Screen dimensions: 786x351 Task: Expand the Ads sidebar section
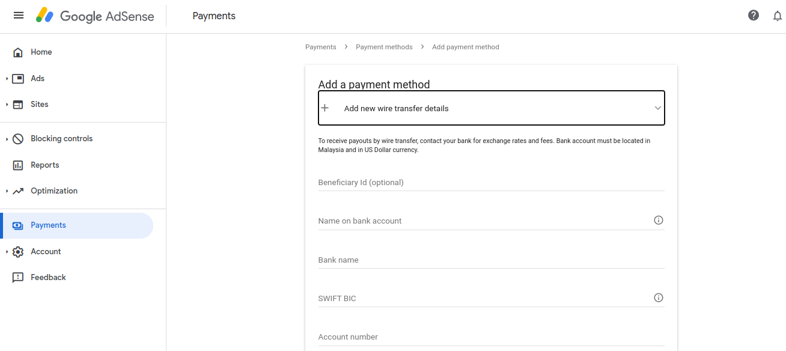pyautogui.click(x=7, y=79)
